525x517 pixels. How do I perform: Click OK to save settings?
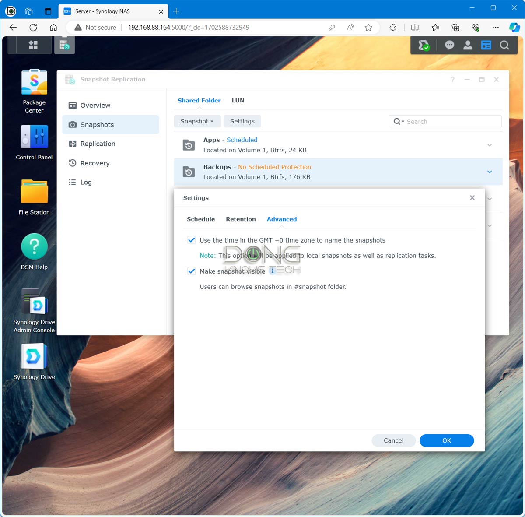point(446,440)
